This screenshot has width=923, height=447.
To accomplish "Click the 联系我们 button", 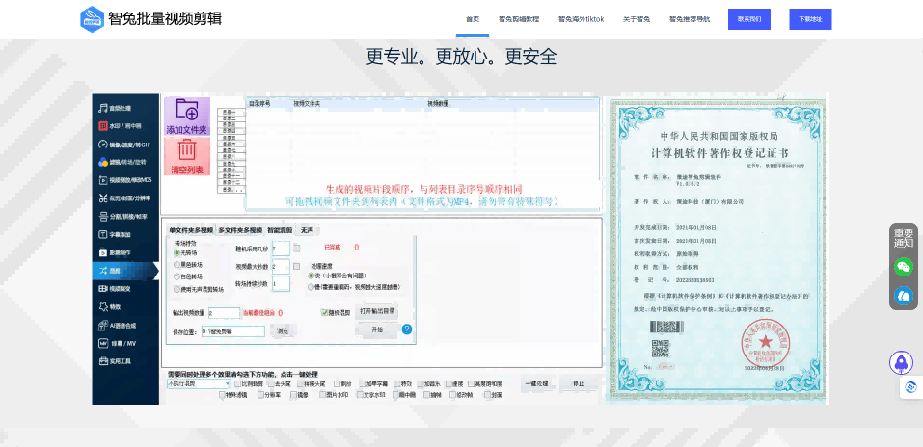I will click(749, 19).
